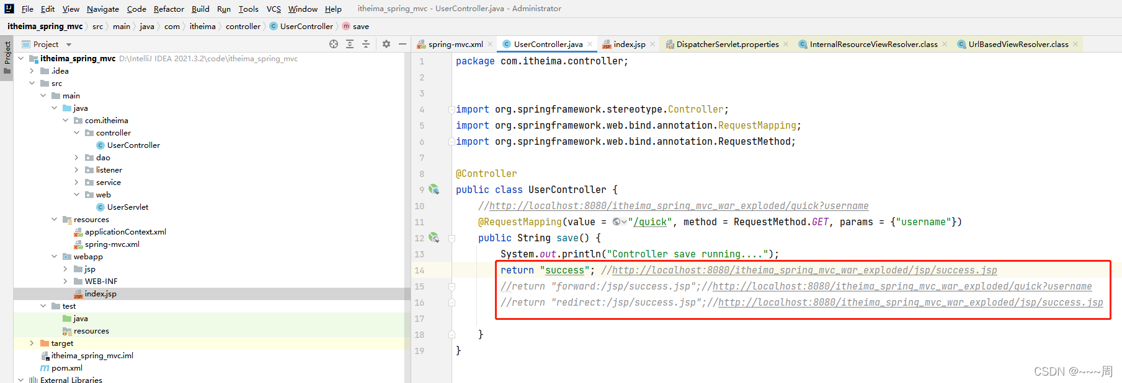The height and width of the screenshot is (383, 1122).
Task: Select index.jsp in project tree
Action: (100, 293)
